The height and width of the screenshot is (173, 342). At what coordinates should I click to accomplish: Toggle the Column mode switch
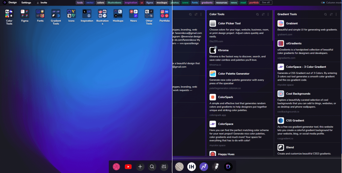click(323, 2)
